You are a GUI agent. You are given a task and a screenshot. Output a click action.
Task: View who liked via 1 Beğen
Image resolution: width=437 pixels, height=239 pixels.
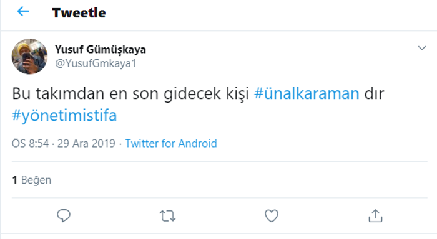[x=31, y=180]
